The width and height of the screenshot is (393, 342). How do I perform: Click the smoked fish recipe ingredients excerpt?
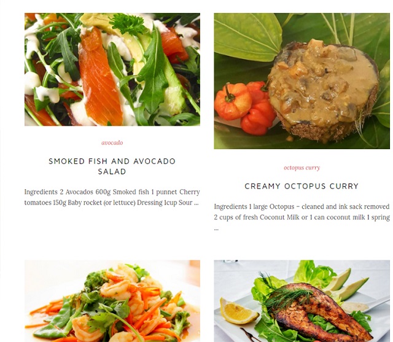tap(112, 197)
